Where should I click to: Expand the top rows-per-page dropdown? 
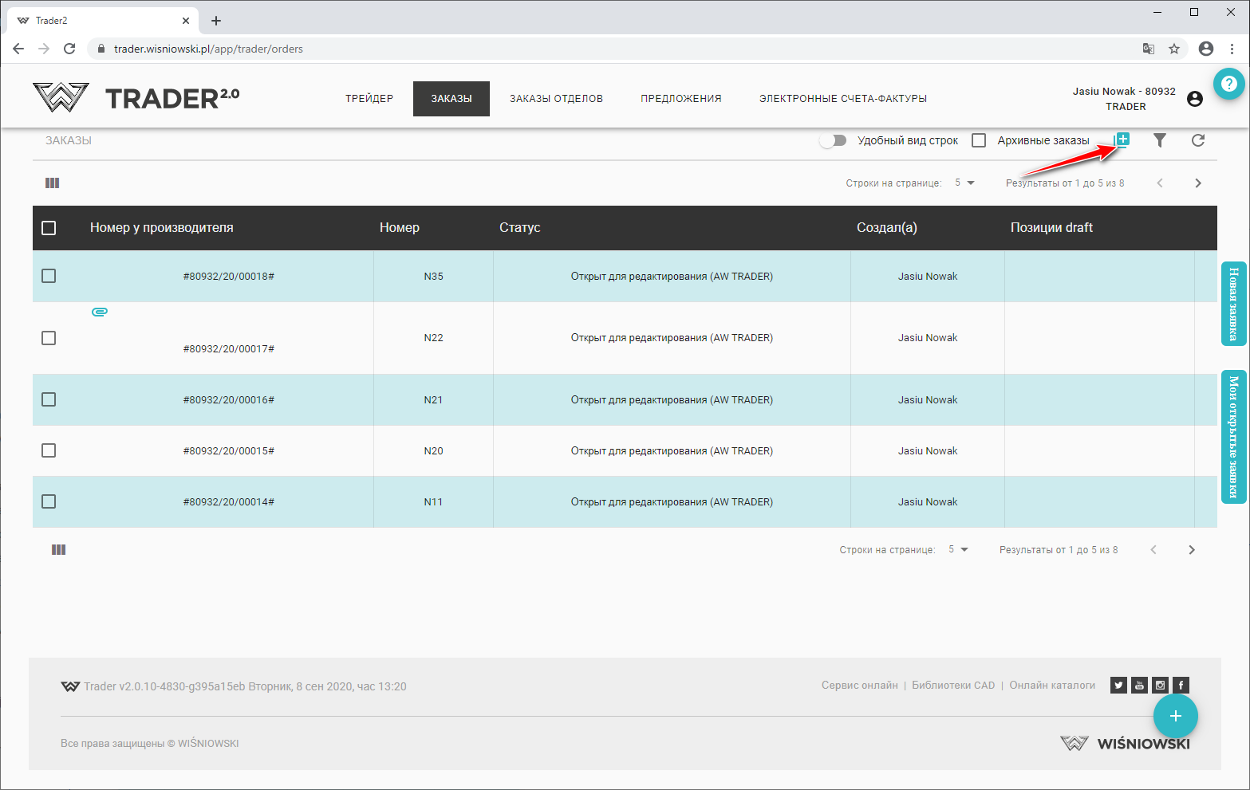964,183
